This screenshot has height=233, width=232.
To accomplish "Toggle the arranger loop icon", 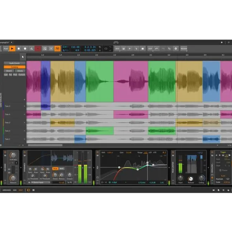I will (106, 48).
